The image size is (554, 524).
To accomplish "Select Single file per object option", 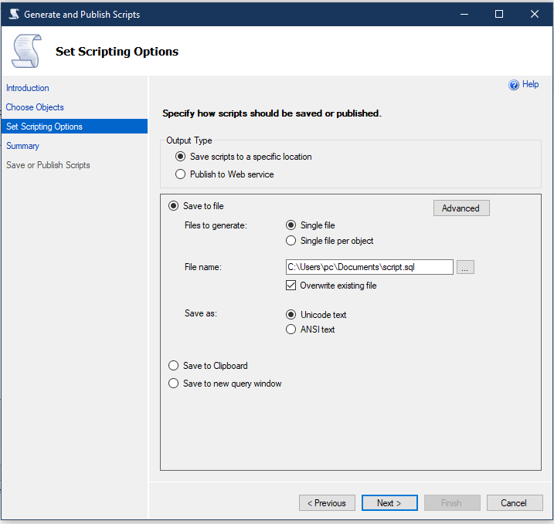I will click(x=291, y=241).
